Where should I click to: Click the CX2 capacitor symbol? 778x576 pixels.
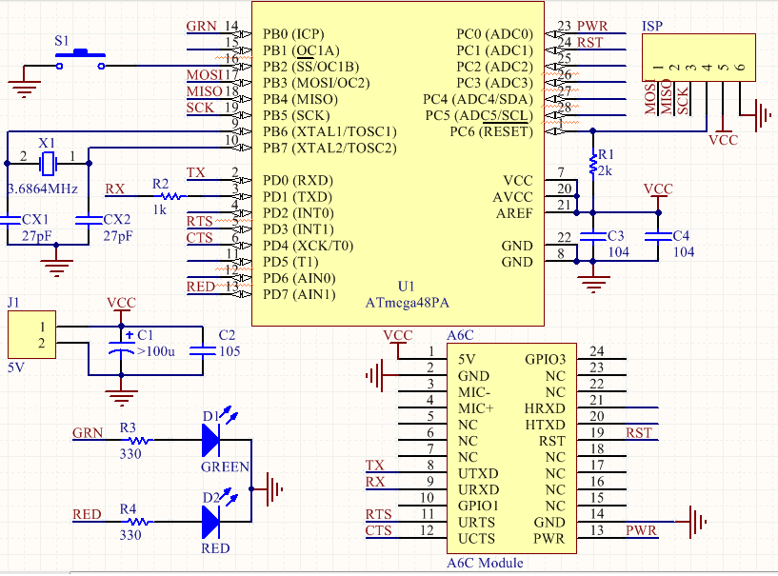[89, 220]
